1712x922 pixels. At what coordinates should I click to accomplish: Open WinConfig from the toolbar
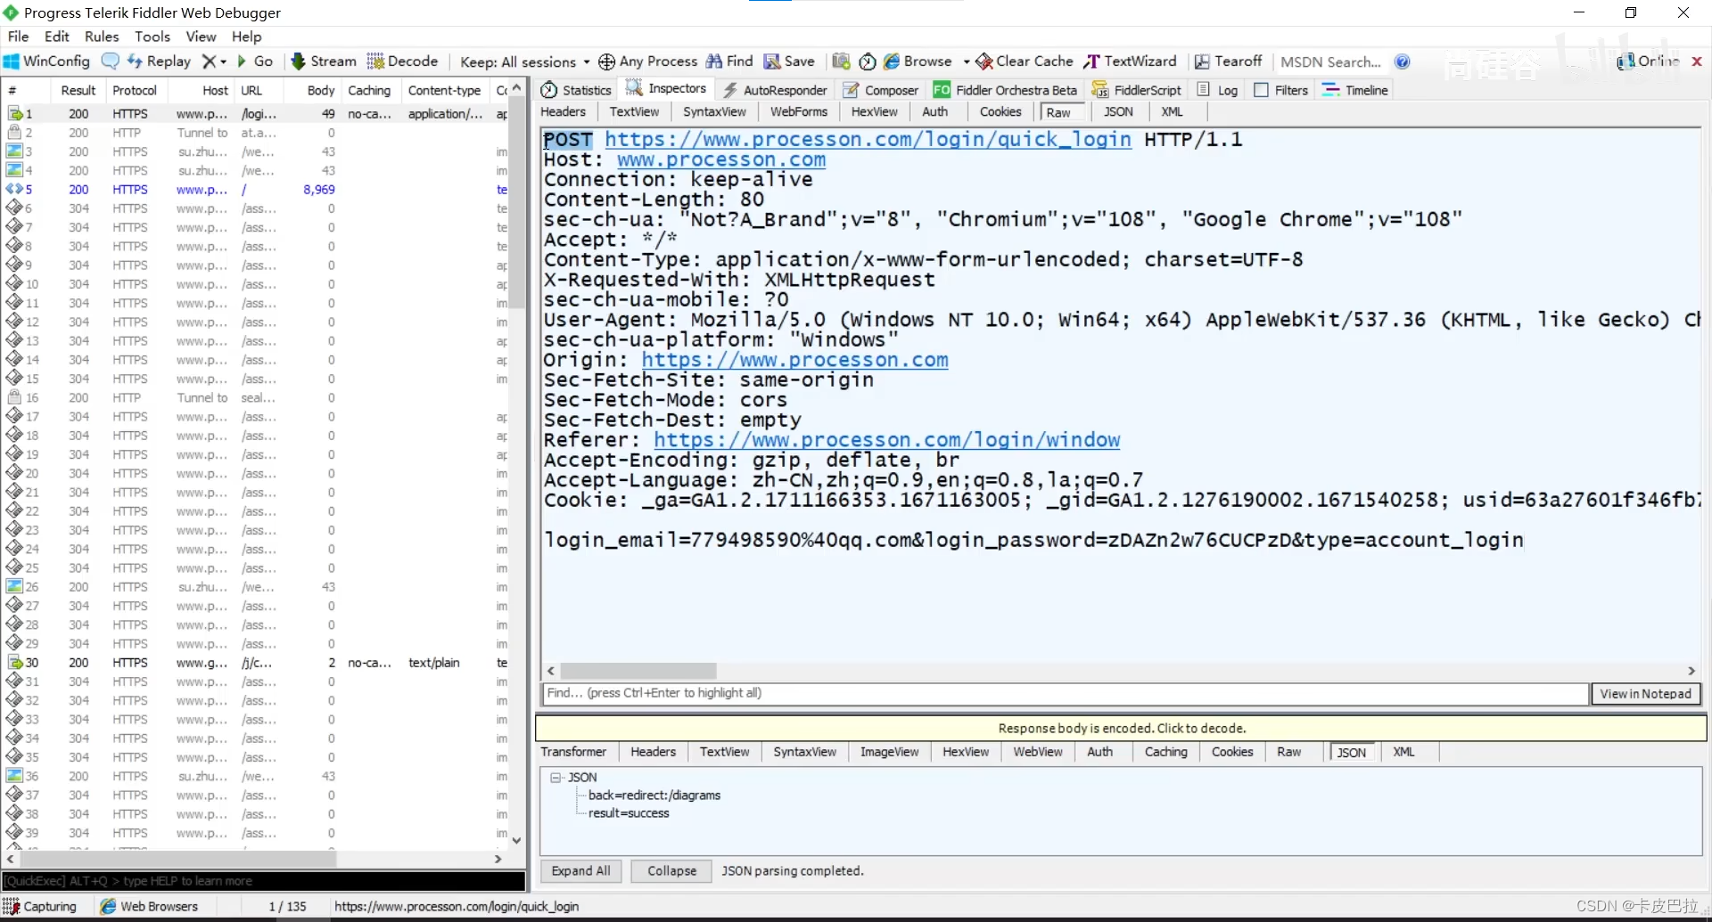[46, 61]
